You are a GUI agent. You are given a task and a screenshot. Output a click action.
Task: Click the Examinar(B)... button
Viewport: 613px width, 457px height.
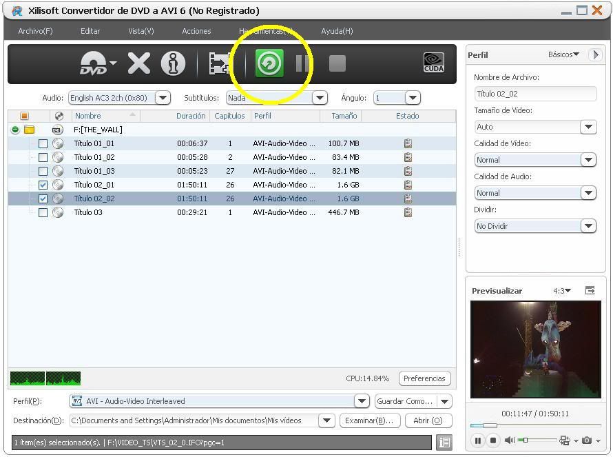369,420
